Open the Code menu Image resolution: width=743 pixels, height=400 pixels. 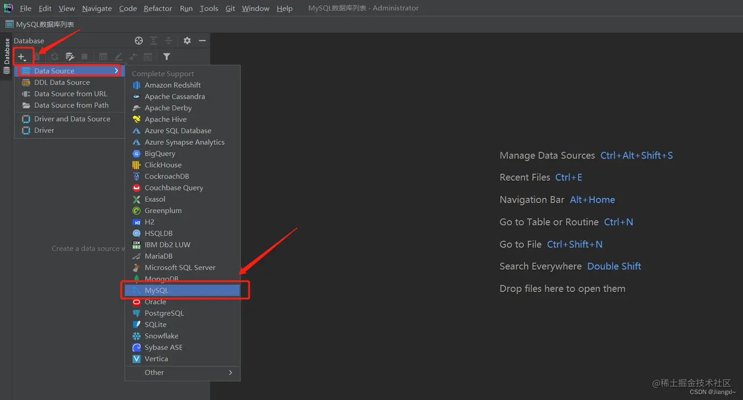[128, 8]
